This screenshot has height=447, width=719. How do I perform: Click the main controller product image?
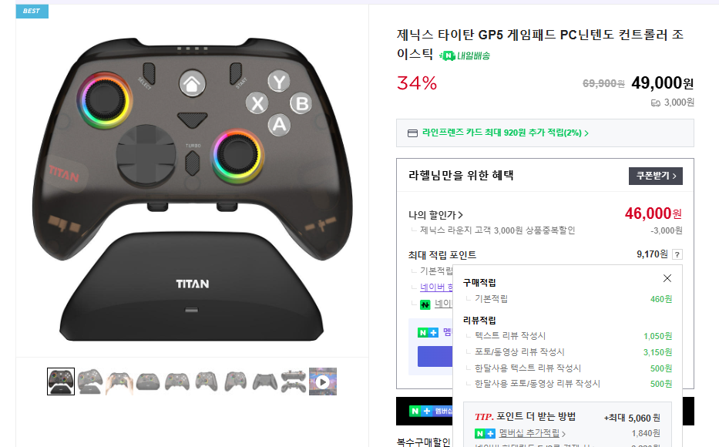pyautogui.click(x=192, y=188)
